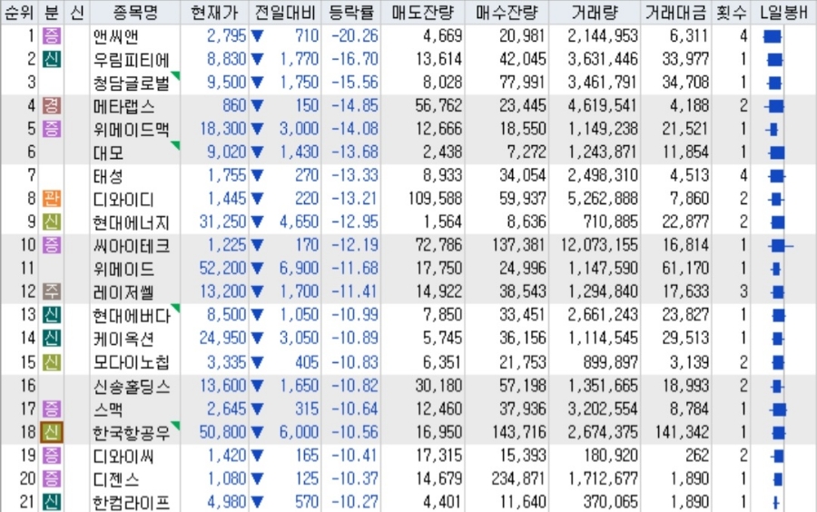Select stock name 디젠스
The image size is (817, 512).
(115, 479)
